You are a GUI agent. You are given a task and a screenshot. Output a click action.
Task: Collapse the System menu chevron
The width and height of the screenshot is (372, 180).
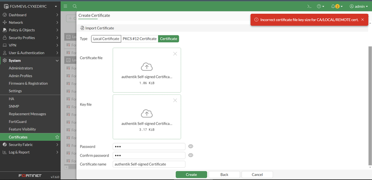(57, 61)
